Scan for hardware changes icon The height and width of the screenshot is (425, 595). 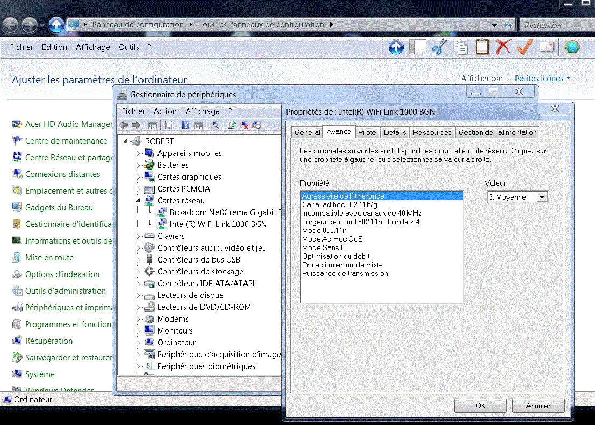[x=215, y=125]
